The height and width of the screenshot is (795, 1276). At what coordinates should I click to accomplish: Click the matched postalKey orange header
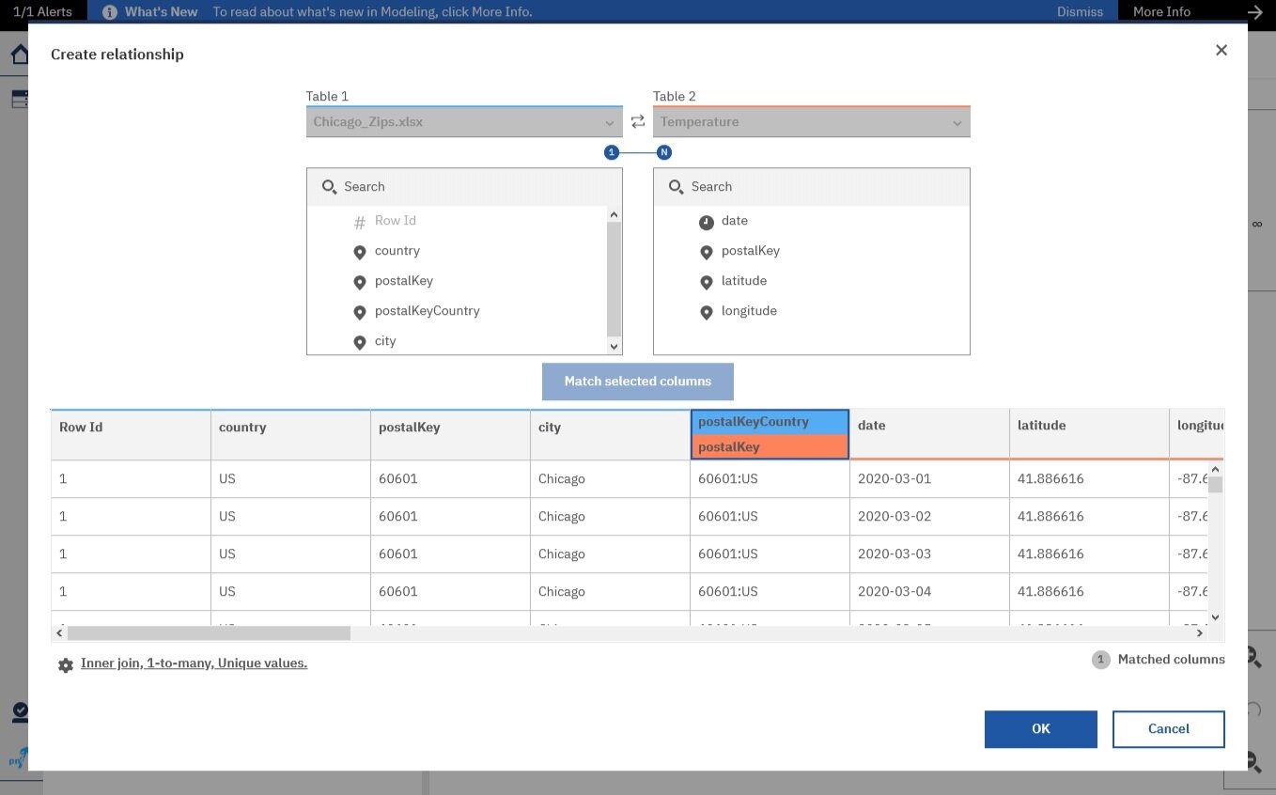[x=770, y=447]
